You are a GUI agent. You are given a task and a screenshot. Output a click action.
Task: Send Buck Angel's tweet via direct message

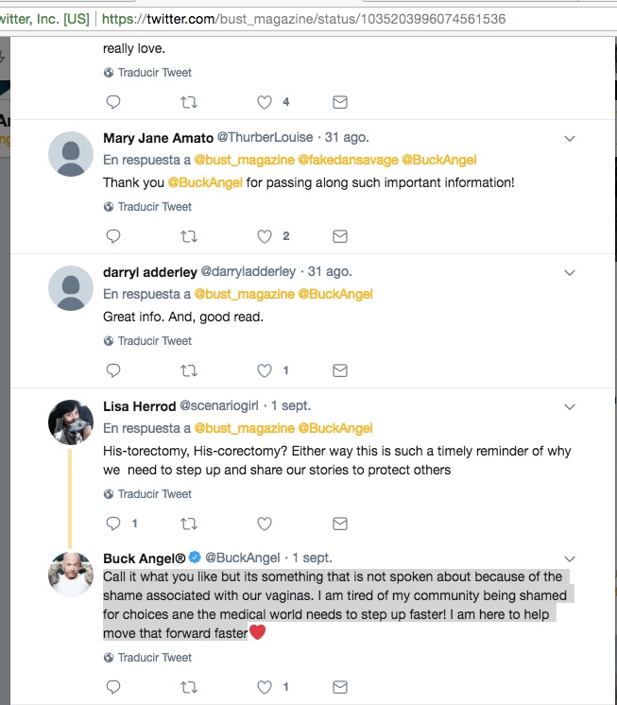tap(340, 687)
